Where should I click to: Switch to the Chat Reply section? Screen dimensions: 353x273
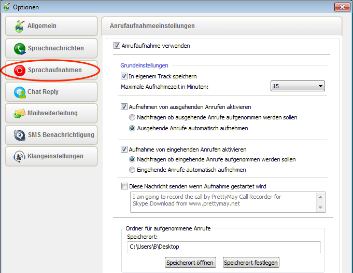point(51,92)
